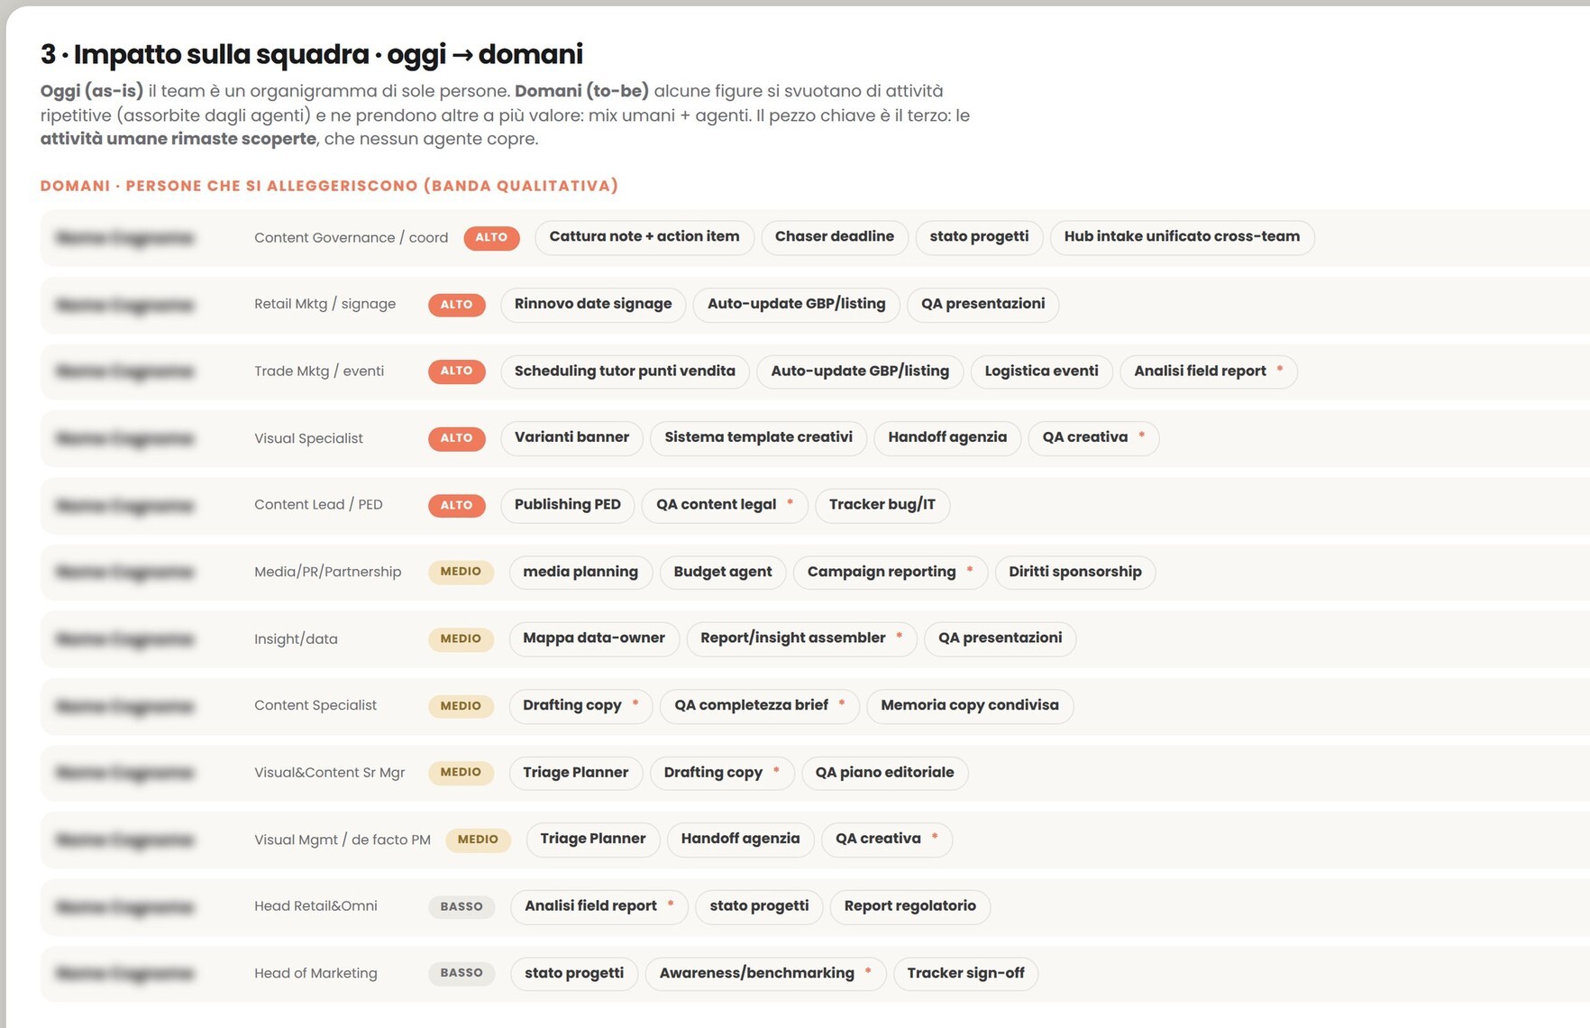The width and height of the screenshot is (1590, 1028).
Task: Click 'Hub intake unificato cross-team' chip
Action: click(x=1182, y=237)
